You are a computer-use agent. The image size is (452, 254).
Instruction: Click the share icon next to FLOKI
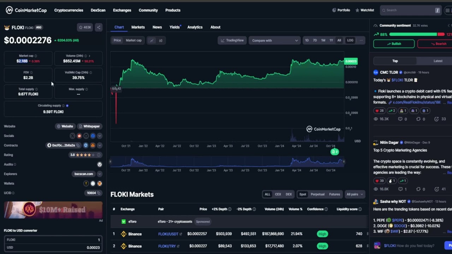[99, 27]
